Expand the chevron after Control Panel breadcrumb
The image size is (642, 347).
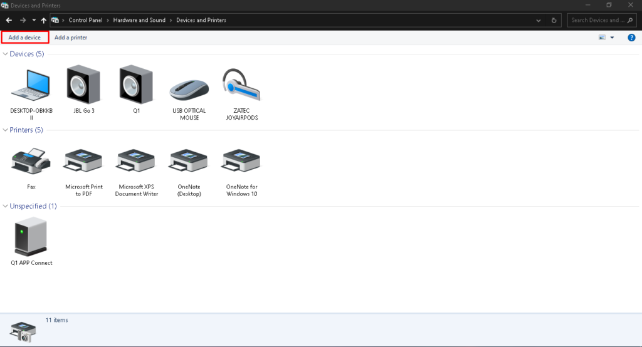coord(108,20)
